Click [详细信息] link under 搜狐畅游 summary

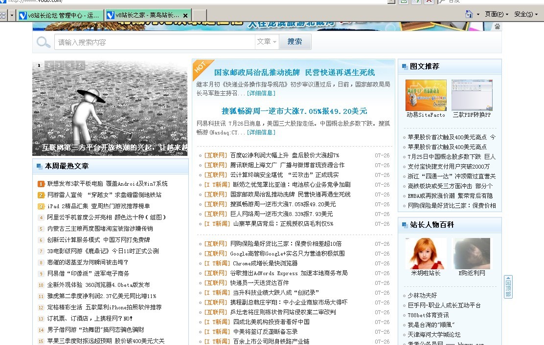coord(261,132)
